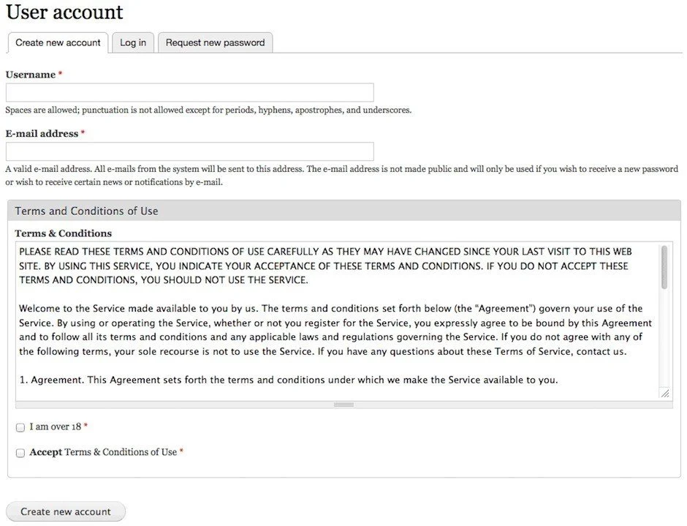This screenshot has height=526, width=687.
Task: Click inside the E-mail address input field
Action: click(x=190, y=151)
